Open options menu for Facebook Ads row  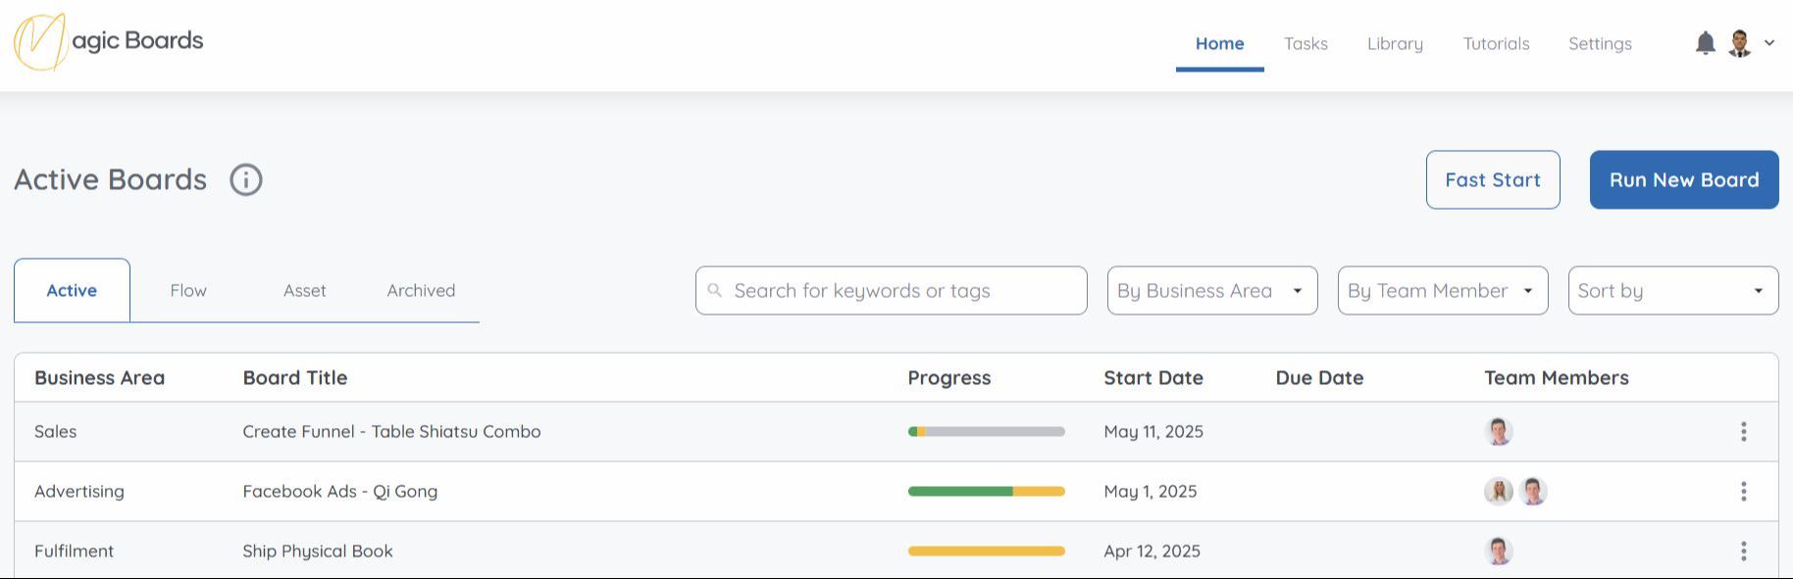click(1743, 491)
